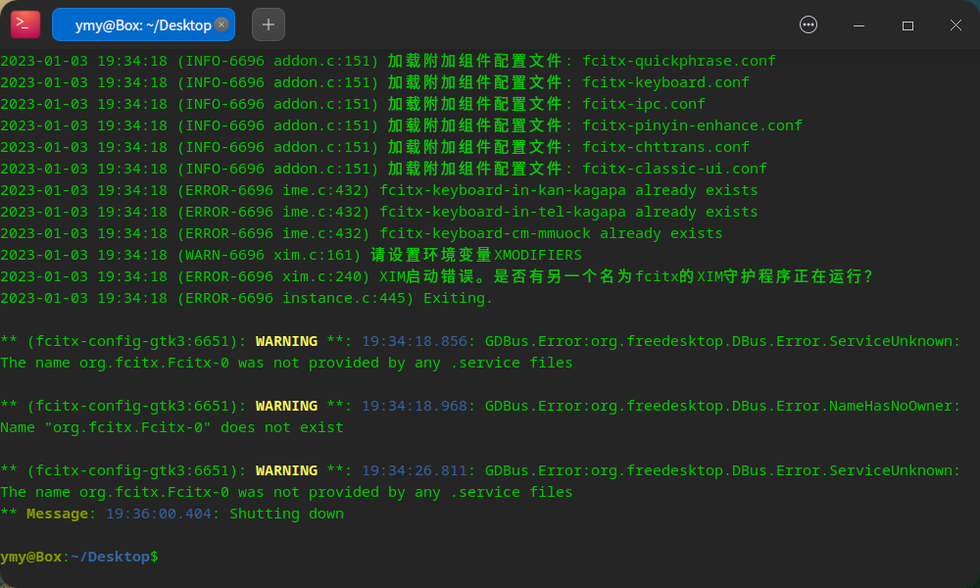The width and height of the screenshot is (980, 588).
Task: Click the bold WARNING label in the GDBus error
Action: click(286, 340)
